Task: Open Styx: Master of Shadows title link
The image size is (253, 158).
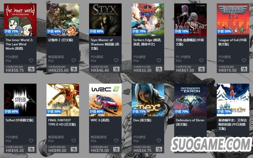Action: 105,44
